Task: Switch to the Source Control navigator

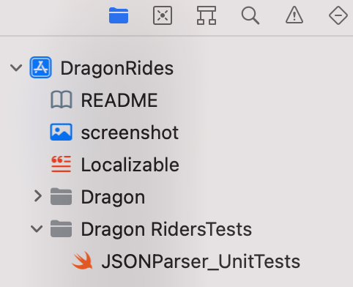Action: pyautogui.click(x=163, y=15)
